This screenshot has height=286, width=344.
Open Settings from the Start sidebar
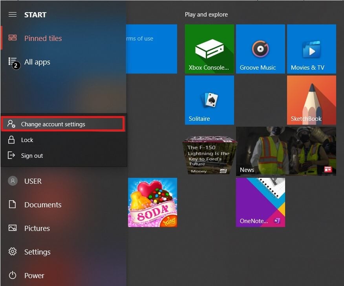click(x=63, y=252)
